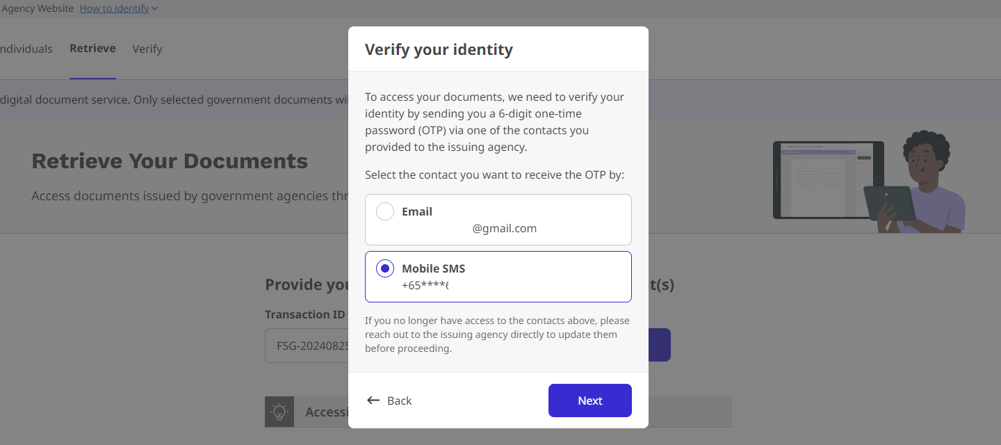Viewport: 1001px width, 445px height.
Task: Click the How to identify chevron
Action: click(x=154, y=8)
